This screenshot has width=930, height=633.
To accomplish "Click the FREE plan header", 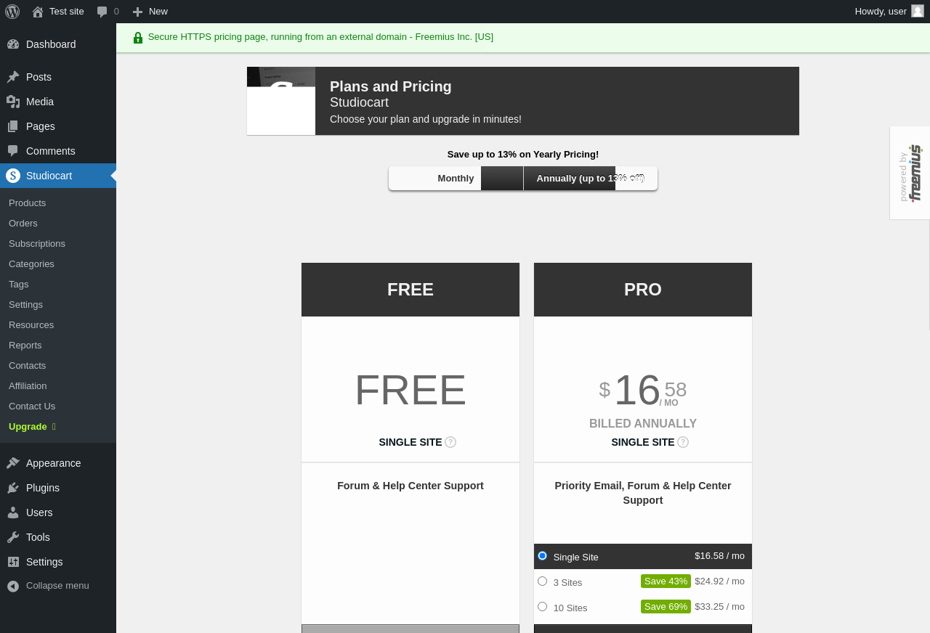I will point(411,290).
